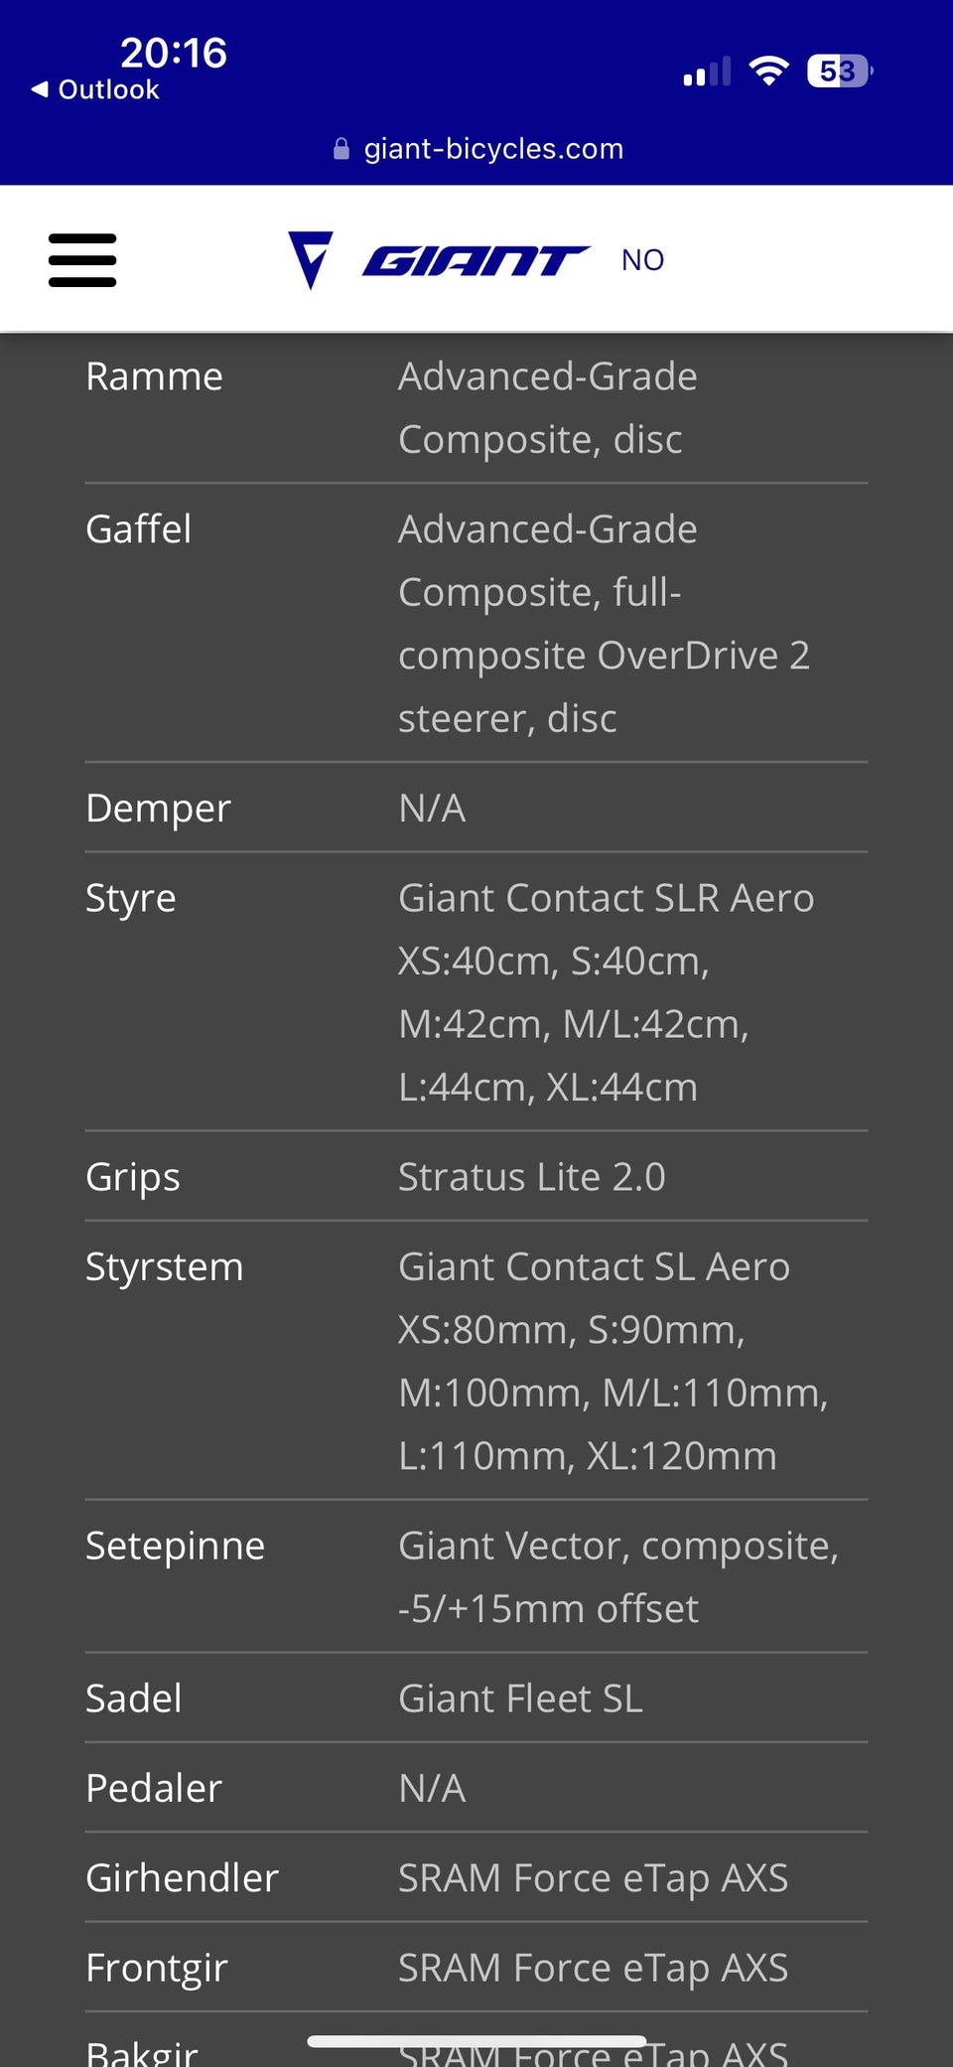Tap the Giant emblem logo icon

[x=310, y=259]
